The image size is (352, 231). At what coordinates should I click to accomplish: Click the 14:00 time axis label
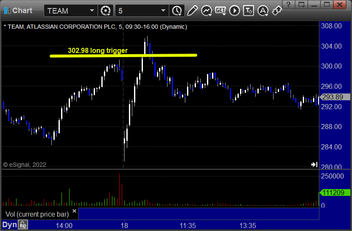(64, 225)
